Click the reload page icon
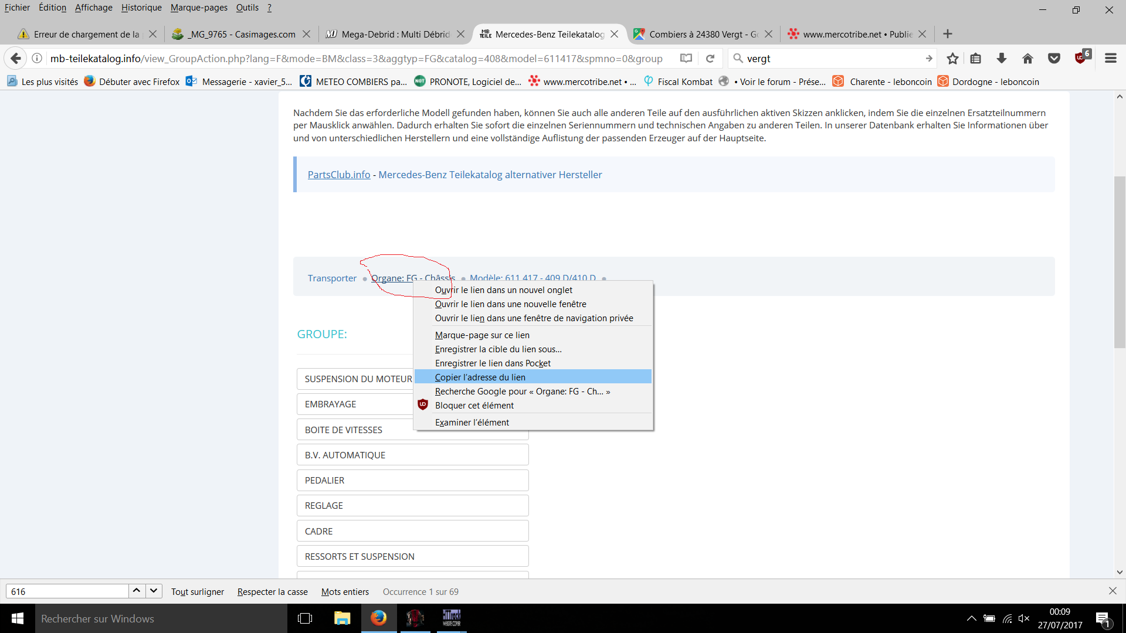This screenshot has width=1126, height=633. 710,59
